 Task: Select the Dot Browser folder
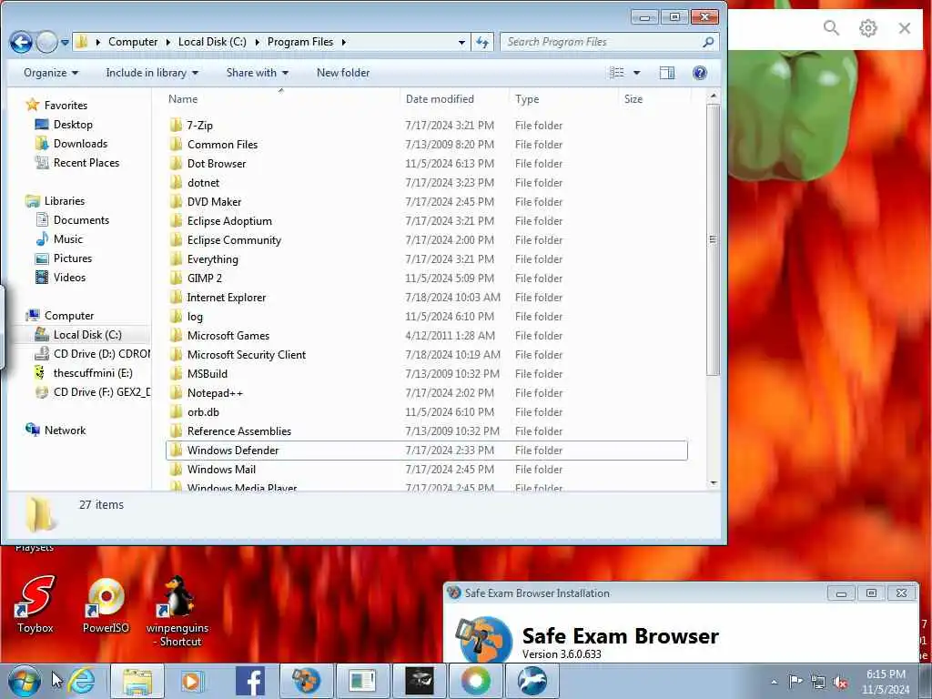[x=217, y=164]
